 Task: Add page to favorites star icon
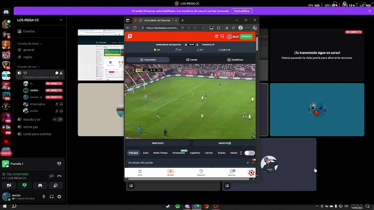click(x=203, y=28)
